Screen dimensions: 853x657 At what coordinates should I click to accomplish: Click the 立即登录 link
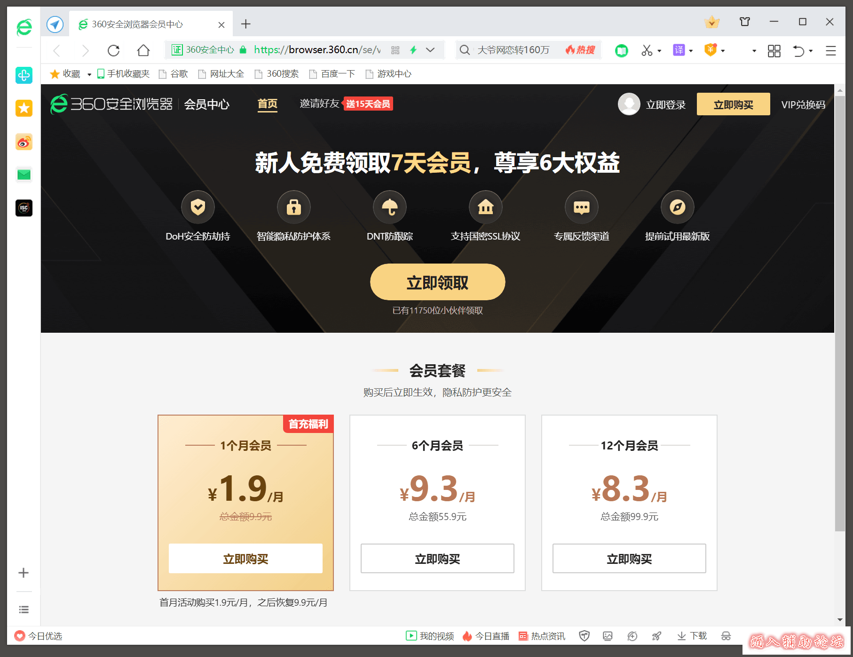(666, 104)
